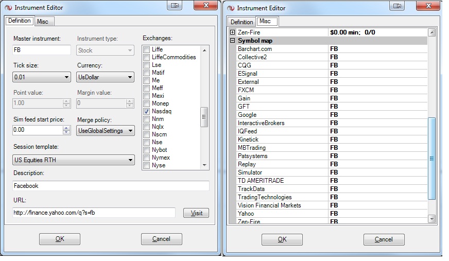Expand the Zen-Fire commission row
Image resolution: width=449 pixels, height=261 pixels.
click(233, 32)
